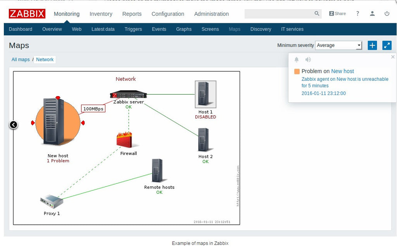
Task: Enter fullscreen using the expand arrows icon
Action: 387,45
